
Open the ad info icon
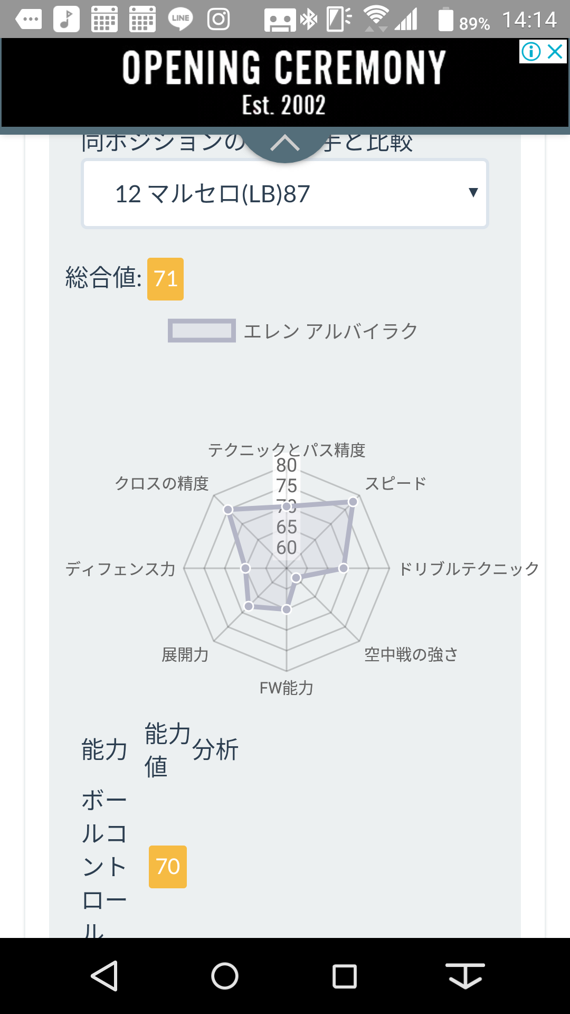(x=531, y=52)
